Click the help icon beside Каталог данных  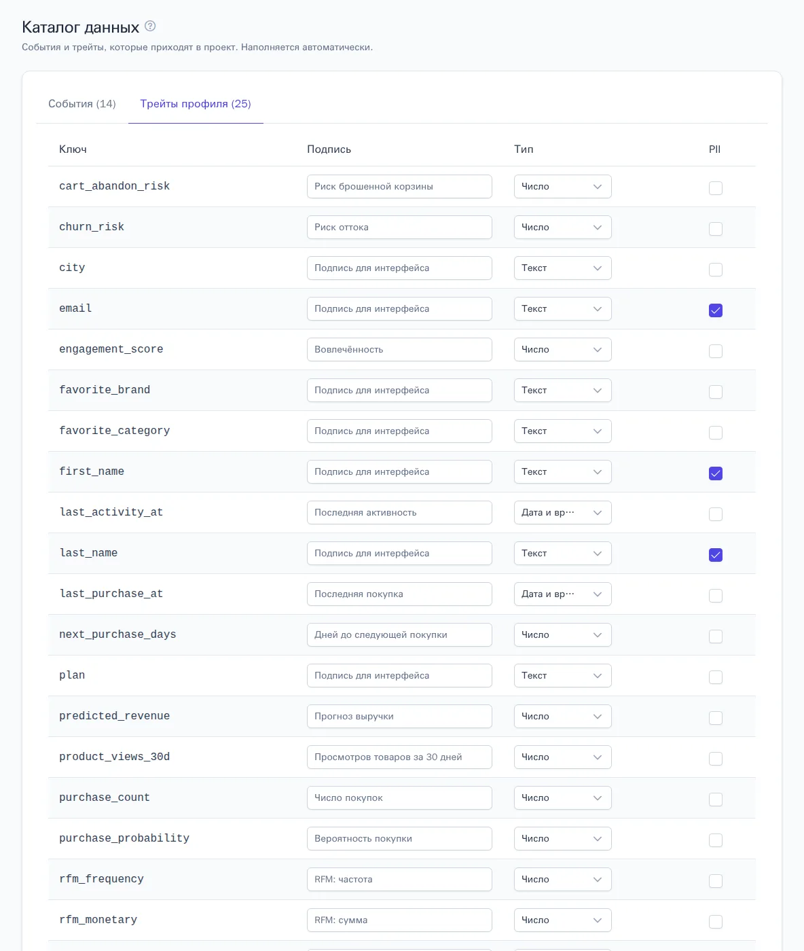tap(150, 26)
